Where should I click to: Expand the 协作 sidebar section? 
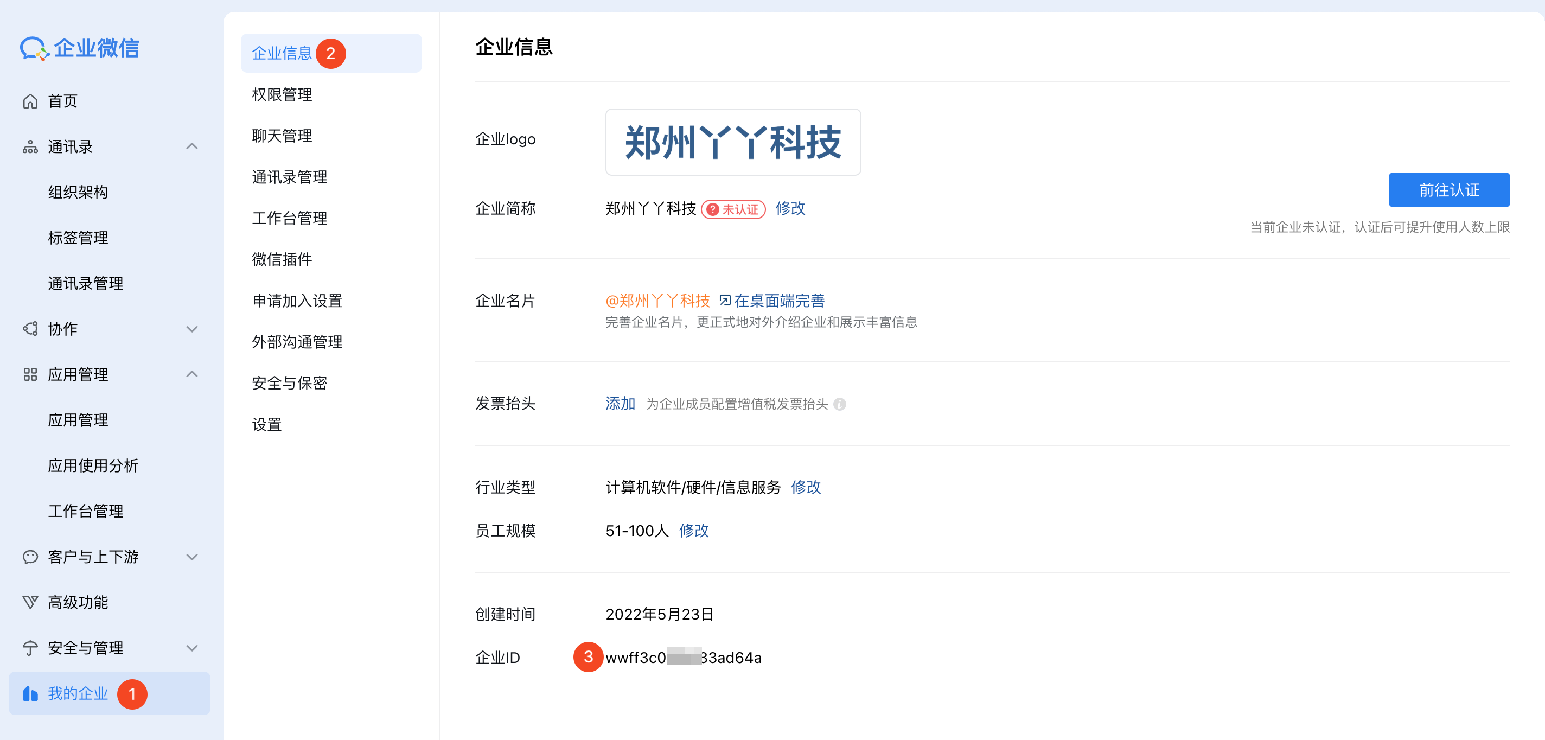(192, 329)
